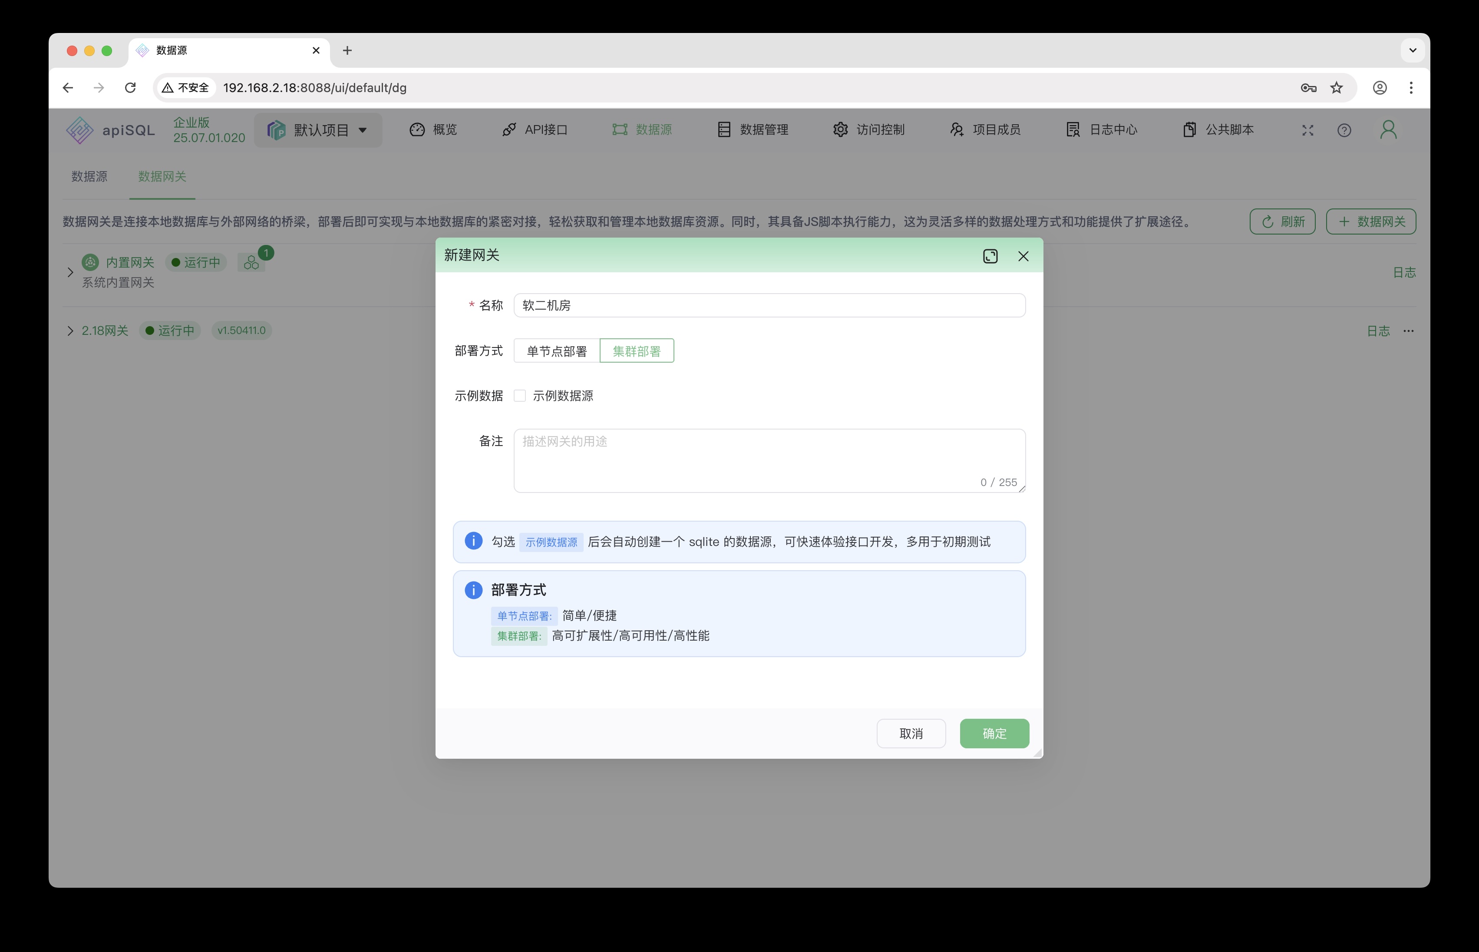Select 集群部署 deployment mode
The height and width of the screenshot is (952, 1479).
(637, 350)
